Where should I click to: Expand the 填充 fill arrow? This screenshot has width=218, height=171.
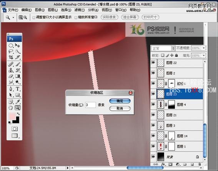(x=204, y=56)
